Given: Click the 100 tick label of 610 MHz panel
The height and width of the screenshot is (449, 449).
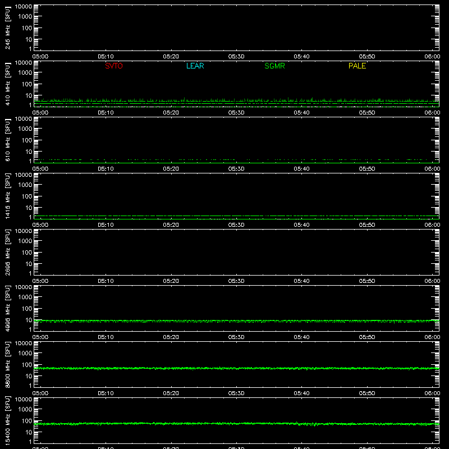Looking at the screenshot, I should [x=27, y=140].
